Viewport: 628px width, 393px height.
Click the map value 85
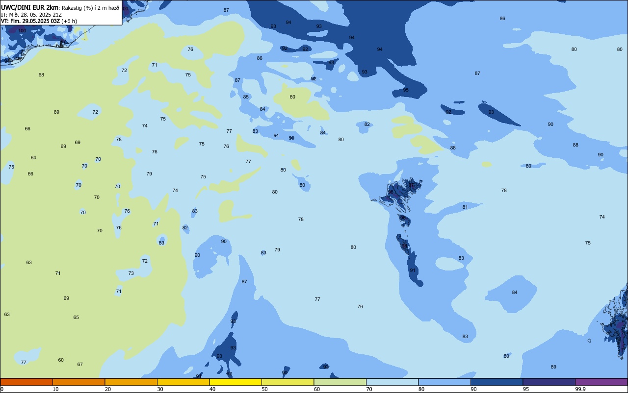coord(246,97)
